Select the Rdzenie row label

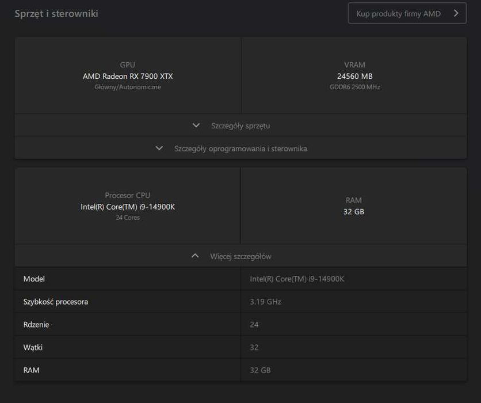36,325
